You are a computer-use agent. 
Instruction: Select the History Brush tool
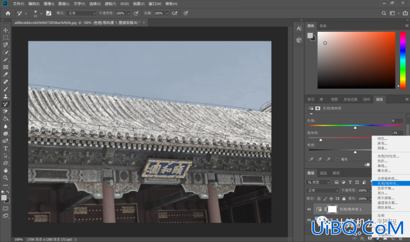pos(5,104)
